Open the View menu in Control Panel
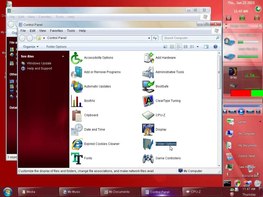Screen dimensions: 263x197 click(x=42, y=31)
